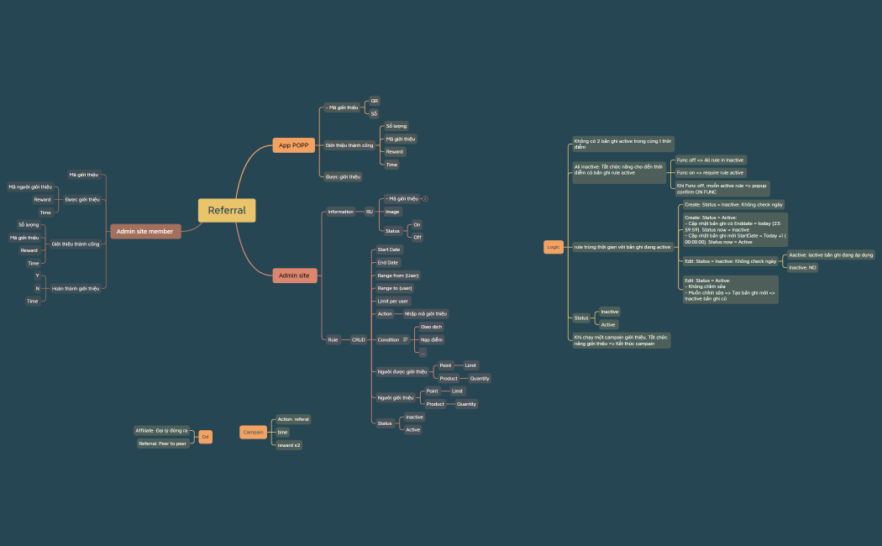Select the QR leaf node
Image resolution: width=882 pixels, height=546 pixels.
375,101
